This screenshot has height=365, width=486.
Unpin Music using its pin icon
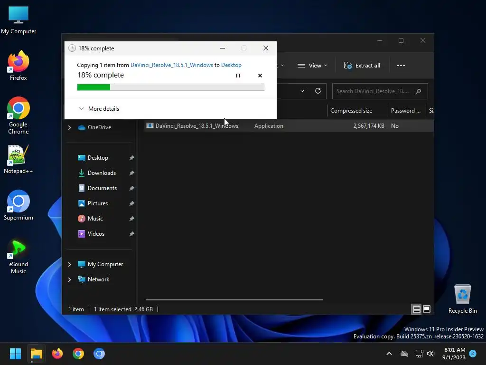coord(131,219)
